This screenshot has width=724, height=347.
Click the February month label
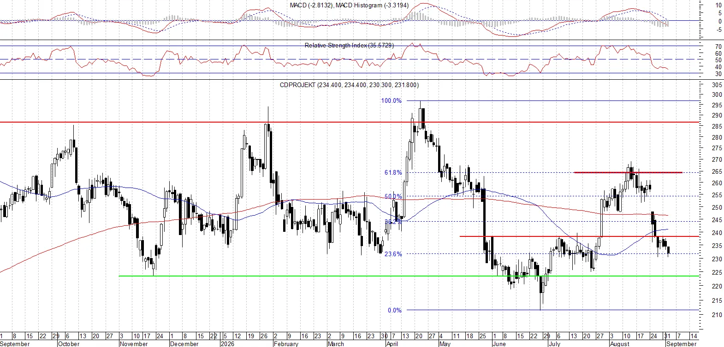[x=286, y=344]
